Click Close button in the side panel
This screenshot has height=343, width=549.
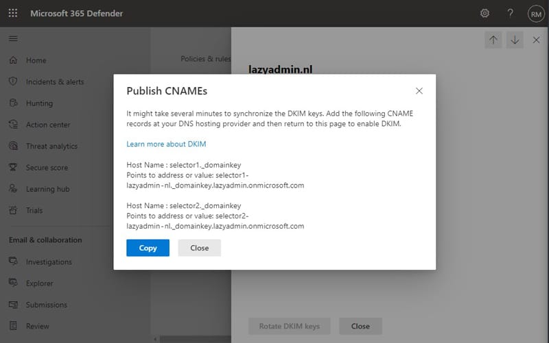pos(360,326)
